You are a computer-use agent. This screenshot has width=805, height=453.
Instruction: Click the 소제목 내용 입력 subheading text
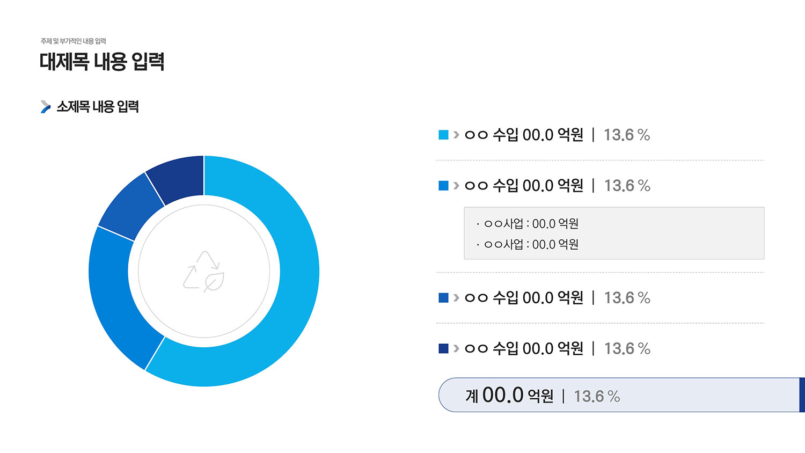coord(98,107)
